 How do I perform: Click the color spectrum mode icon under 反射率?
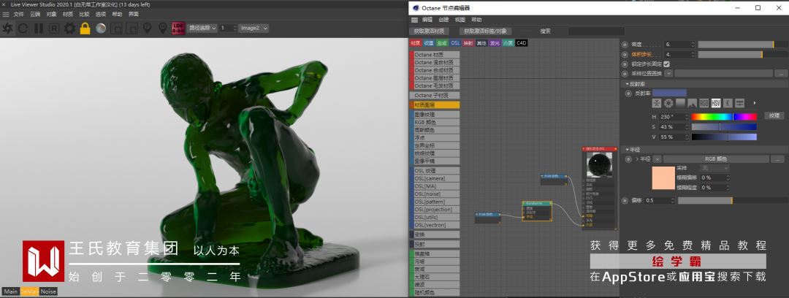tap(657, 103)
